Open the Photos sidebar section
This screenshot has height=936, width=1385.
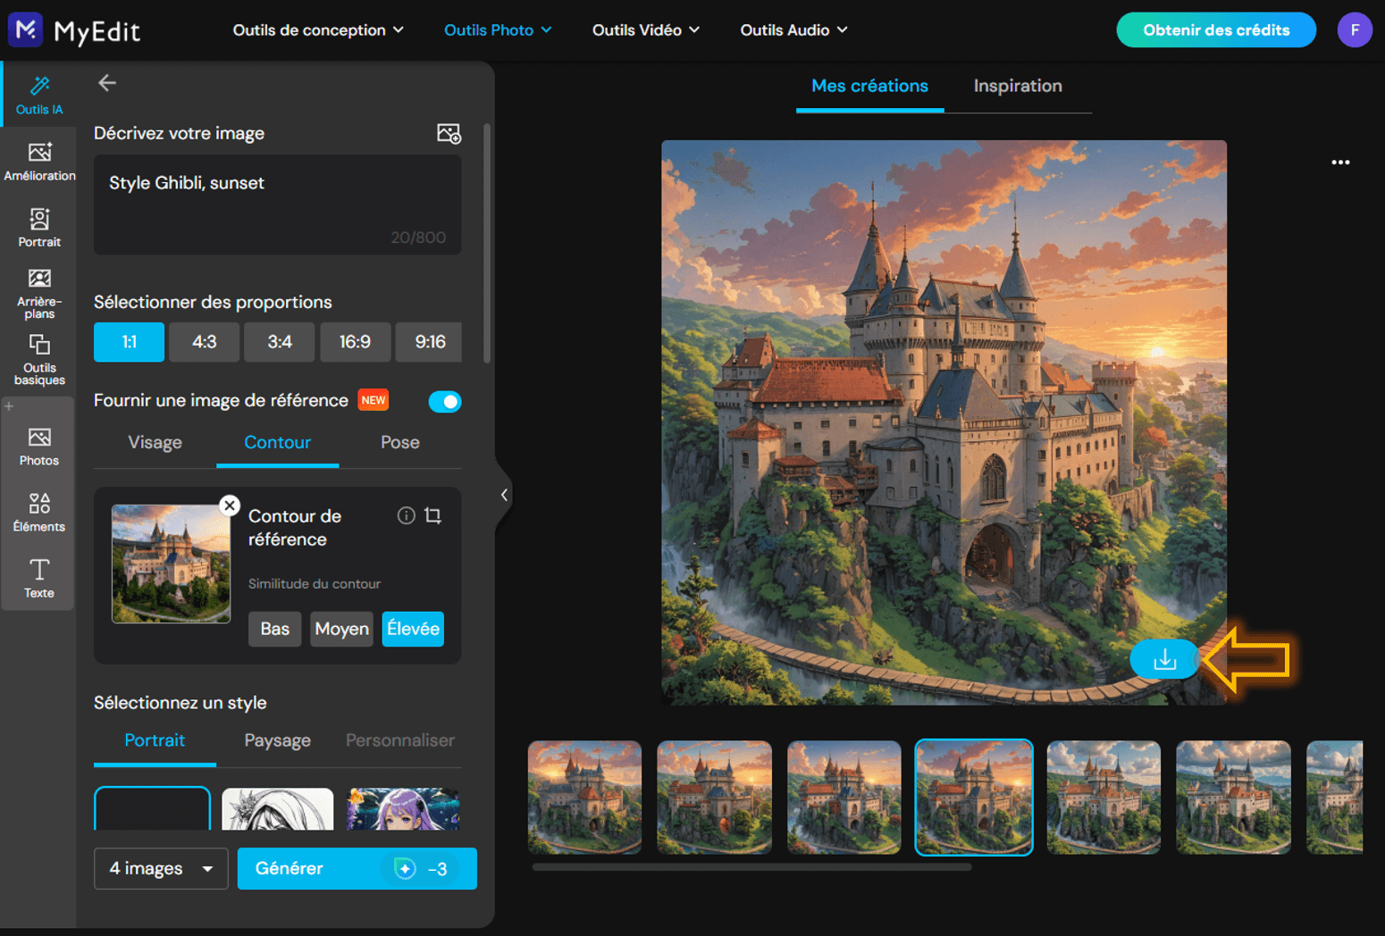[39, 447]
